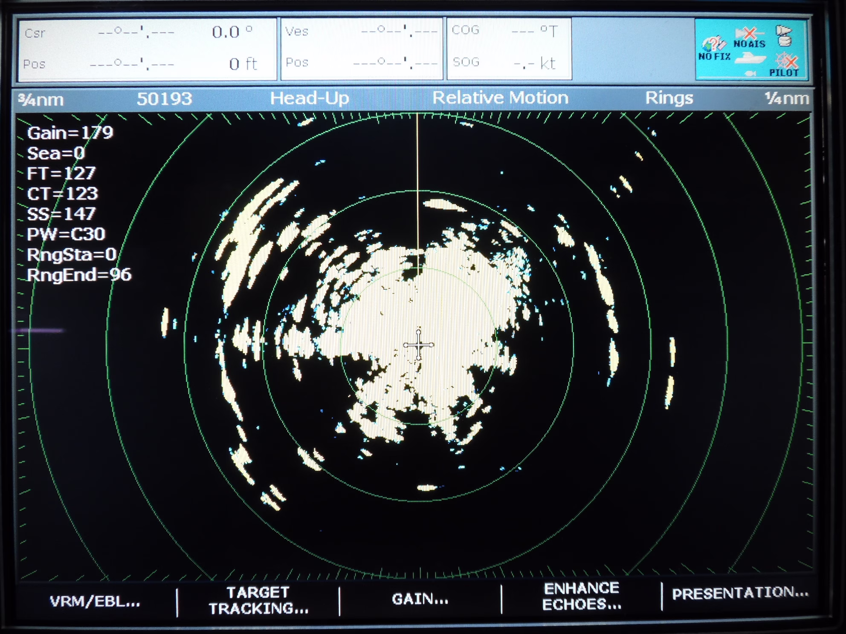Select the CT=123 readout
This screenshot has width=846, height=634.
[x=62, y=193]
